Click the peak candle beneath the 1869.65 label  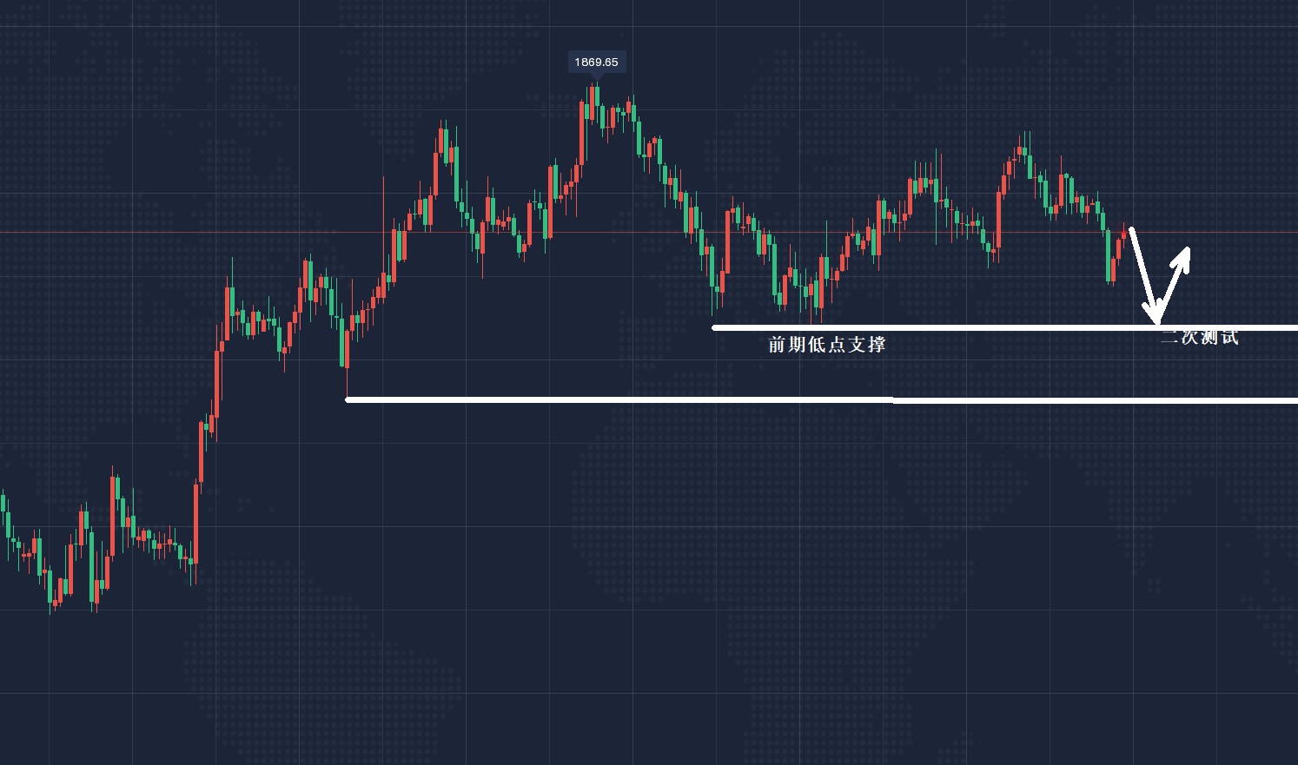click(596, 104)
